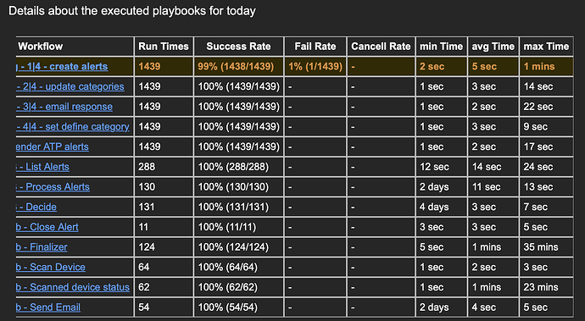Click the 'Cancell Rate' column header
This screenshot has width=585, height=321.
[381, 47]
